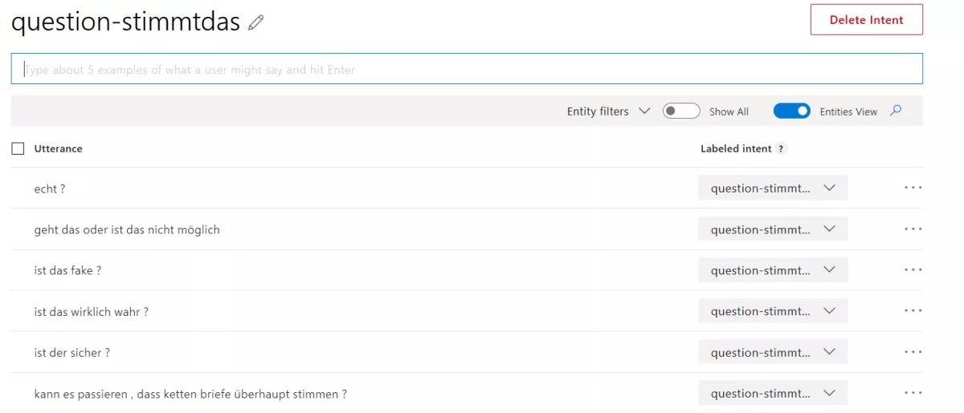Toggle the Show All switch
964x413 pixels.
click(680, 111)
